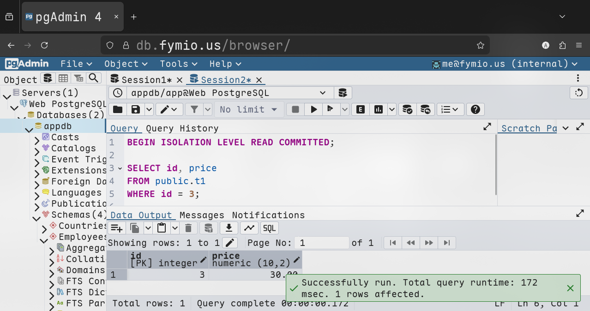The height and width of the screenshot is (311, 590).
Task: Open the graph visualiser for results
Action: pyautogui.click(x=249, y=228)
